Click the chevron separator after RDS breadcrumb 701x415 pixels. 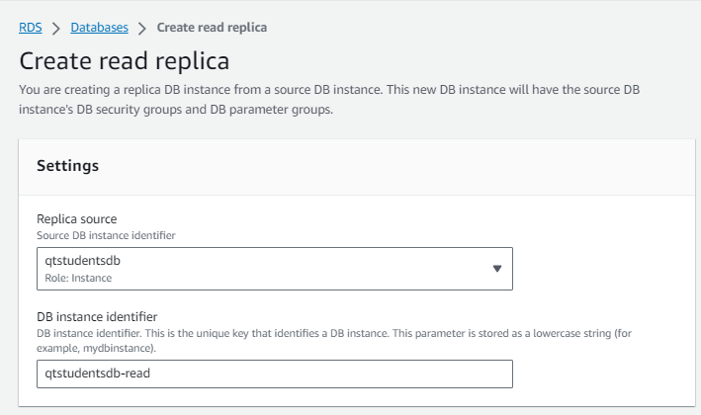pyautogui.click(x=56, y=29)
